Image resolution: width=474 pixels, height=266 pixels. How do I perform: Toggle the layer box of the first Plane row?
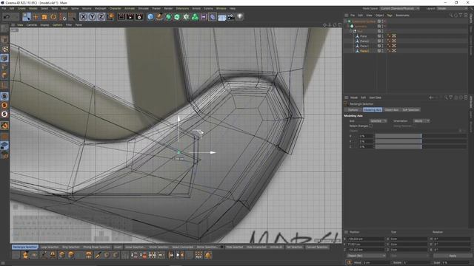tap(379, 36)
